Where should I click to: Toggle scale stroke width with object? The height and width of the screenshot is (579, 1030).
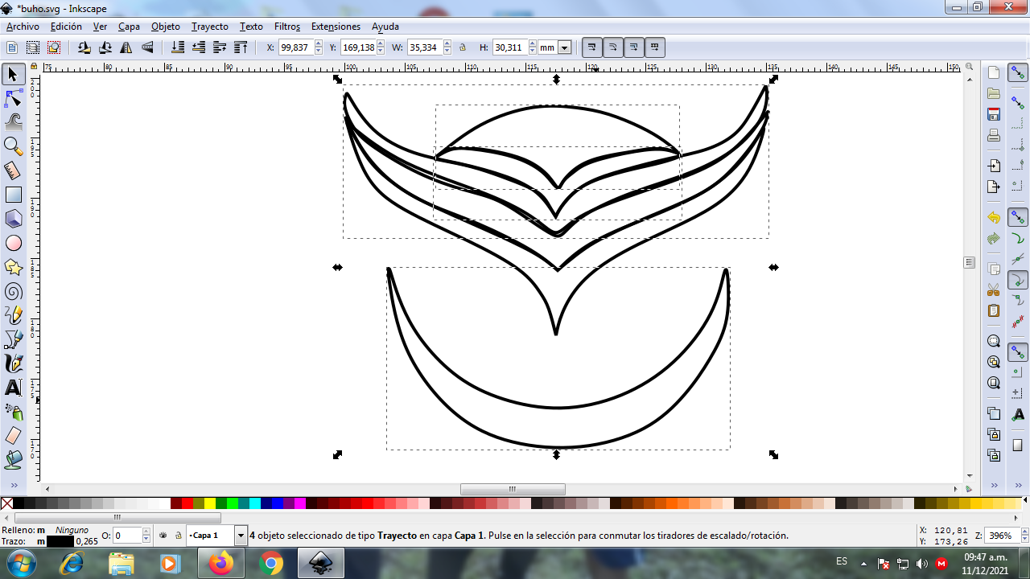[591, 47]
